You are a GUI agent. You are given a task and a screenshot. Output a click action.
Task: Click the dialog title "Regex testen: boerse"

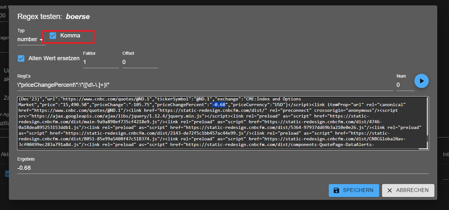53,16
